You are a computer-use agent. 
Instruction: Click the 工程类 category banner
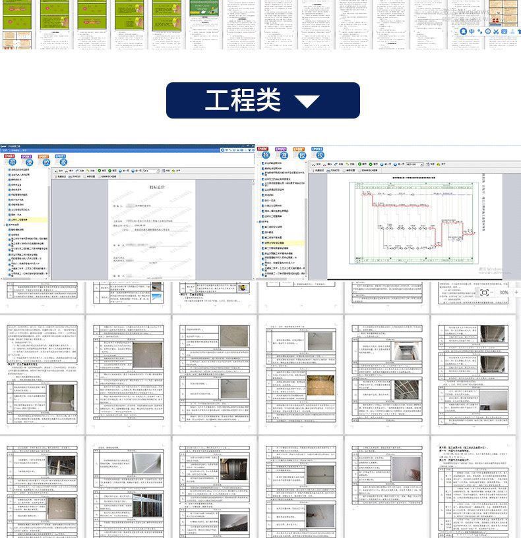(x=263, y=101)
